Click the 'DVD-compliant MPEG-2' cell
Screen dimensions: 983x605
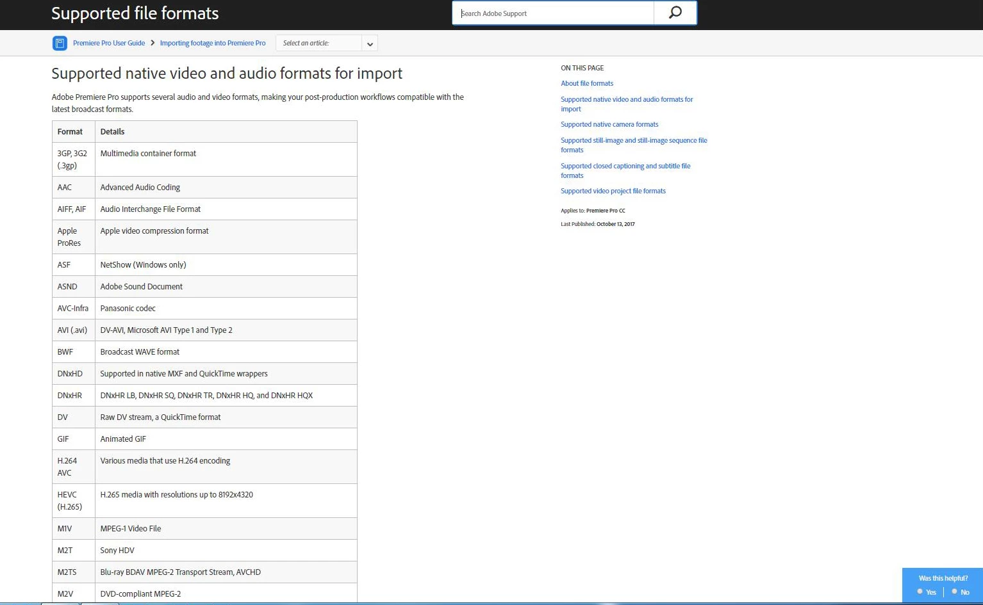coord(226,594)
